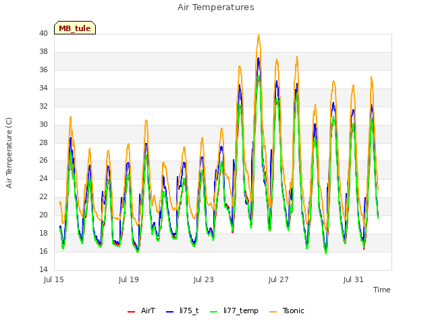Toggle the AirT series in the legend
This screenshot has height=324, width=432.
click(x=141, y=311)
